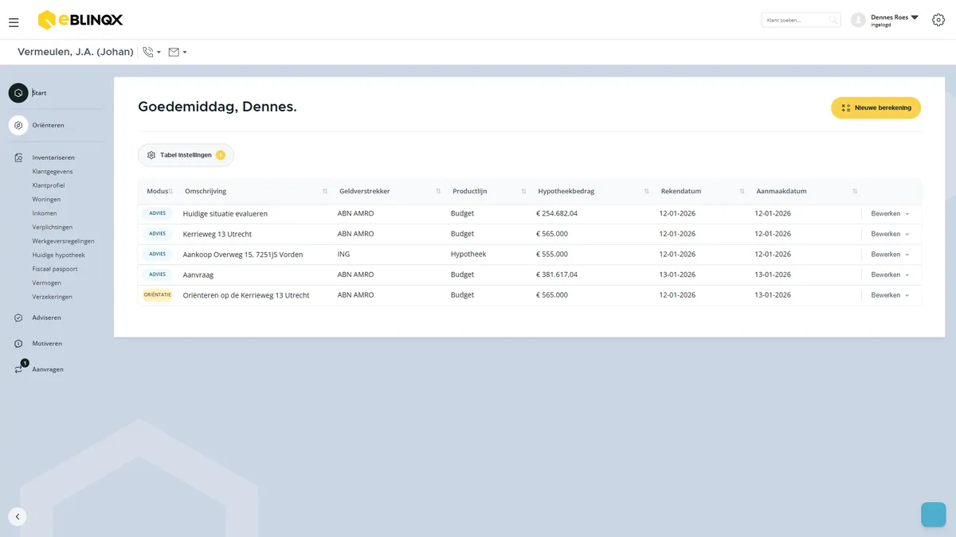
Task: Go to Woningen in the sidebar
Action: click(46, 200)
